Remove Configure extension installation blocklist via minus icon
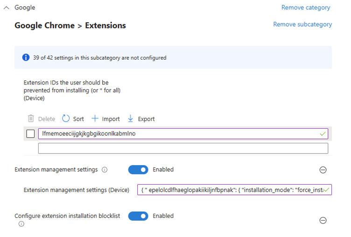This screenshot has height=237, width=351. pyautogui.click(x=323, y=221)
